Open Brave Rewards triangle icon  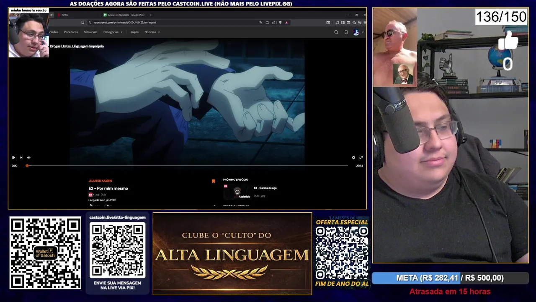tap(287, 23)
